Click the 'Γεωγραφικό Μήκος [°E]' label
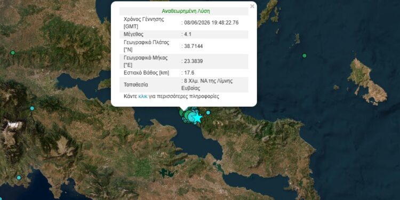Viewport: 400px width, 200px height. pos(146,61)
